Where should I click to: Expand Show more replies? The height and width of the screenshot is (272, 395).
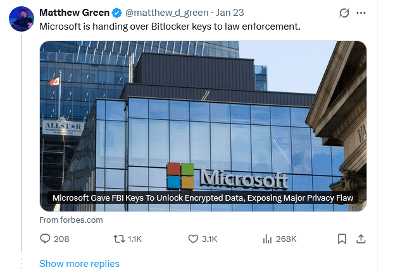click(79, 263)
